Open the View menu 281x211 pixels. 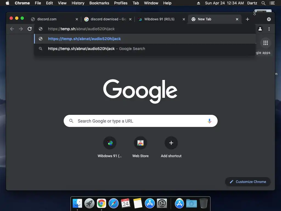click(62, 3)
